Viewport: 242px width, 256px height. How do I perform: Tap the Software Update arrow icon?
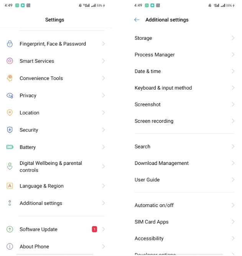[10, 229]
